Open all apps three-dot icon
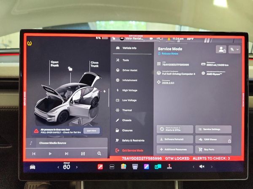The height and width of the screenshot is (189, 253). click(x=112, y=167)
